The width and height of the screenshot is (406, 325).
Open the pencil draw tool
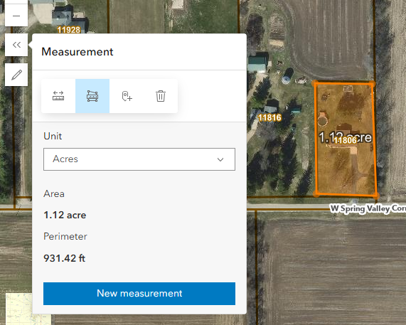click(x=16, y=75)
